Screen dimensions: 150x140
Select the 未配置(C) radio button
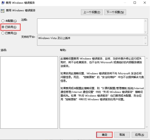3,21
